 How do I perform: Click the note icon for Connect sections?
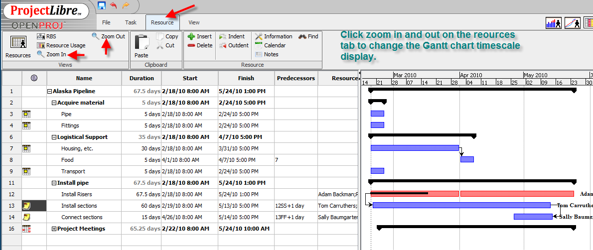(x=26, y=217)
